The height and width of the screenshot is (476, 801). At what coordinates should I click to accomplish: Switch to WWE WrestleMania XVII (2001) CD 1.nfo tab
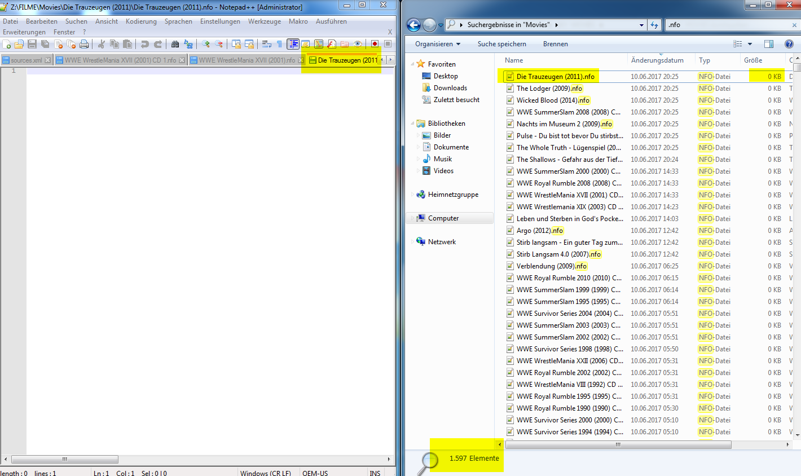click(x=120, y=60)
